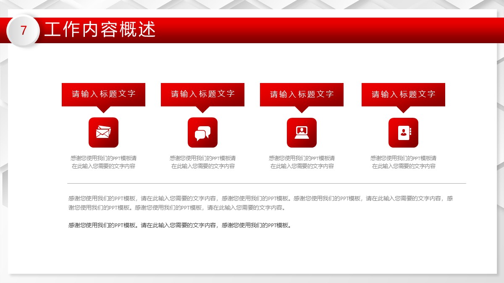This screenshot has height=283, width=504.
Task: Click the laptop user icon
Action: (x=302, y=132)
